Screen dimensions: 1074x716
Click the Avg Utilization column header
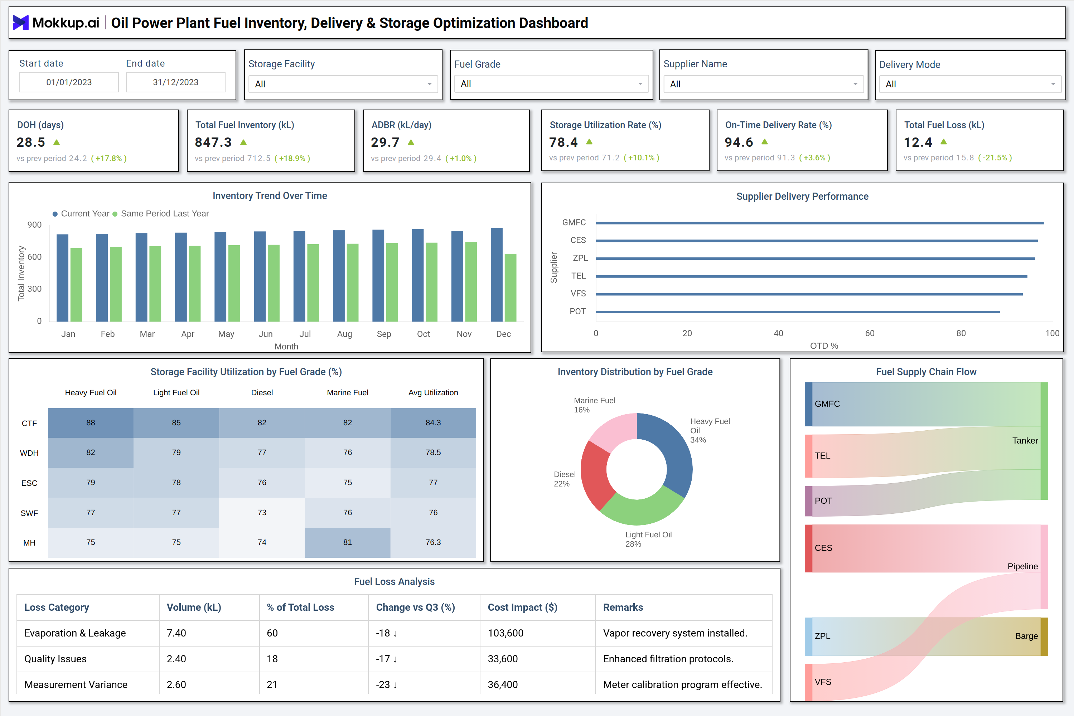click(x=433, y=393)
